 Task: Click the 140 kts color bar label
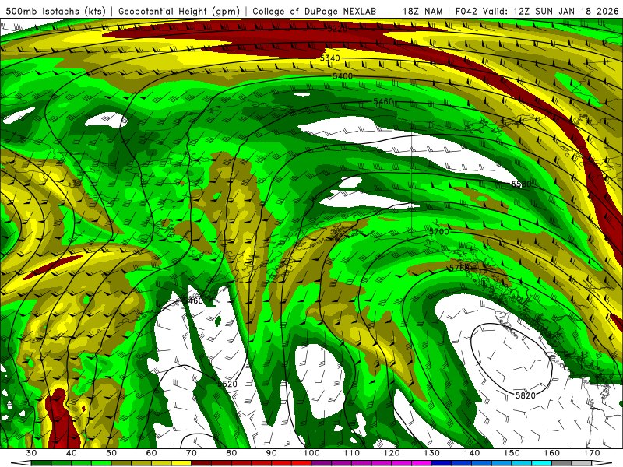tap(472, 453)
